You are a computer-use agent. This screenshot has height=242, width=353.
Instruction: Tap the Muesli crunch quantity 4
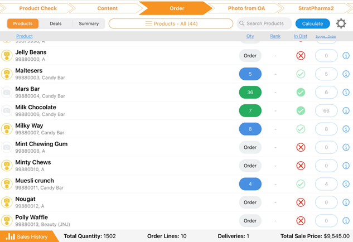[x=250, y=184]
